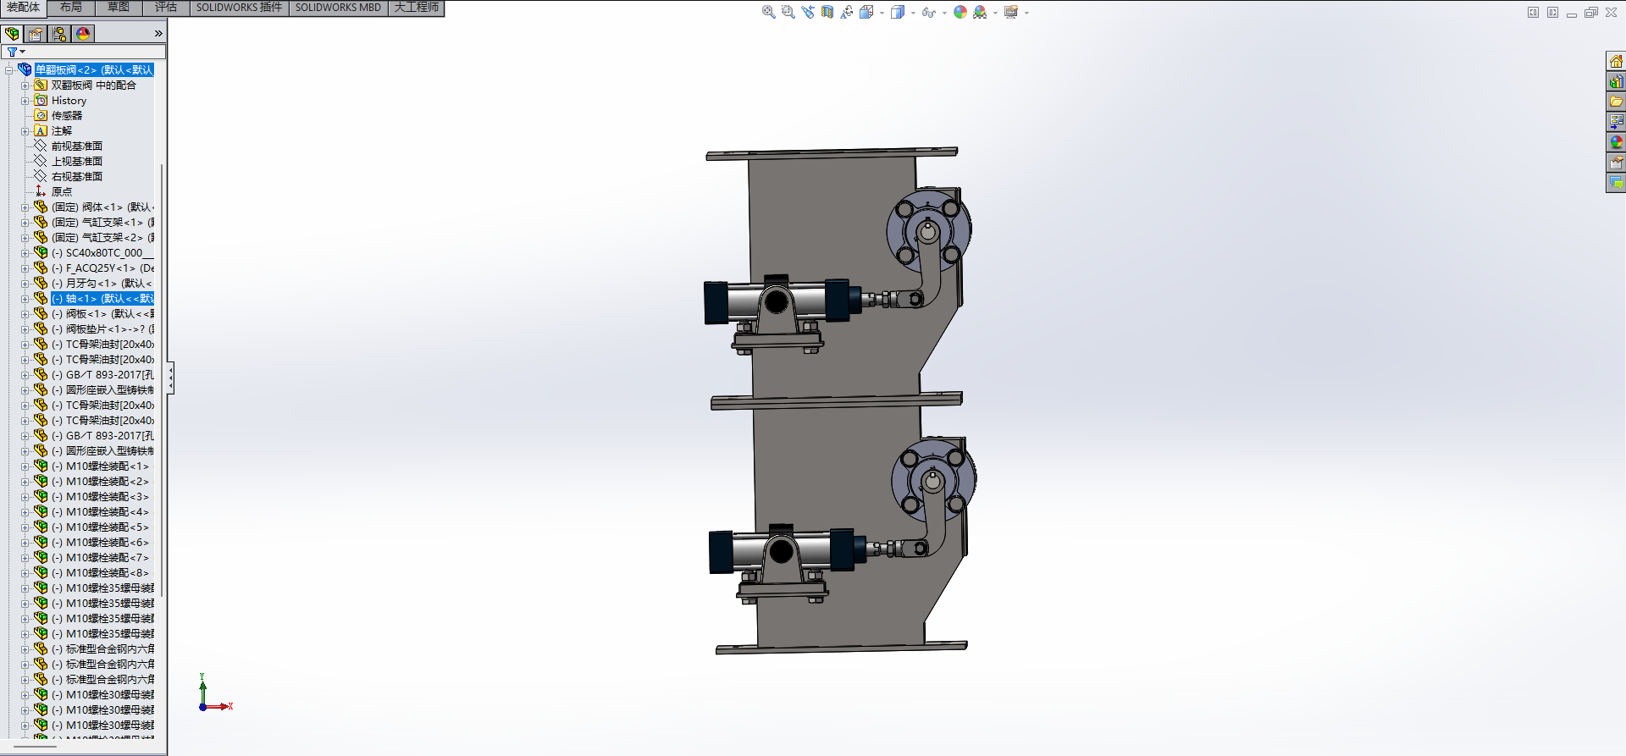Image resolution: width=1626 pixels, height=756 pixels.
Task: Open the Appearances task pane ball icon
Action: [1616, 142]
